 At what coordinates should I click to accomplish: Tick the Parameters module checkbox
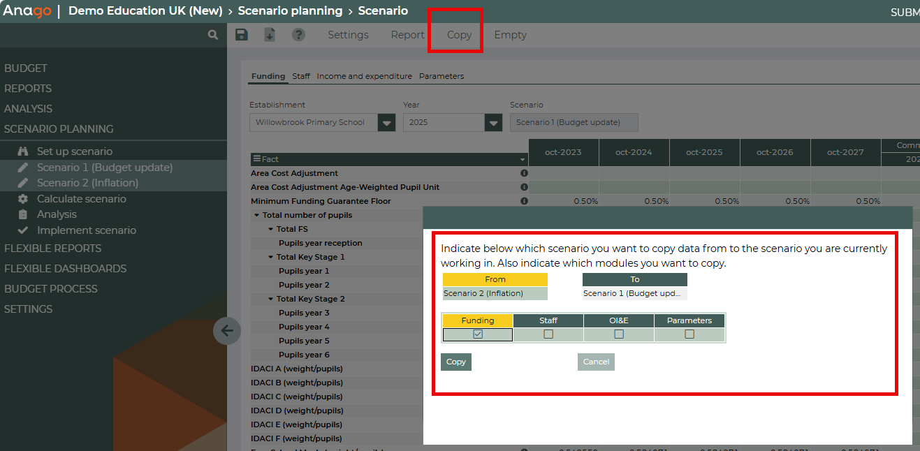[689, 334]
